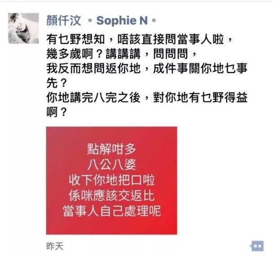Click the line starting 你地講完八完之後
Viewport: 273px width, 256px height.
coord(147,97)
